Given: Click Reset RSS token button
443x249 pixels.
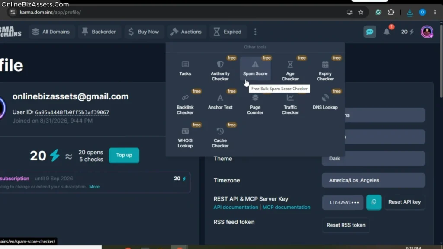Looking at the screenshot, I should coord(346,225).
